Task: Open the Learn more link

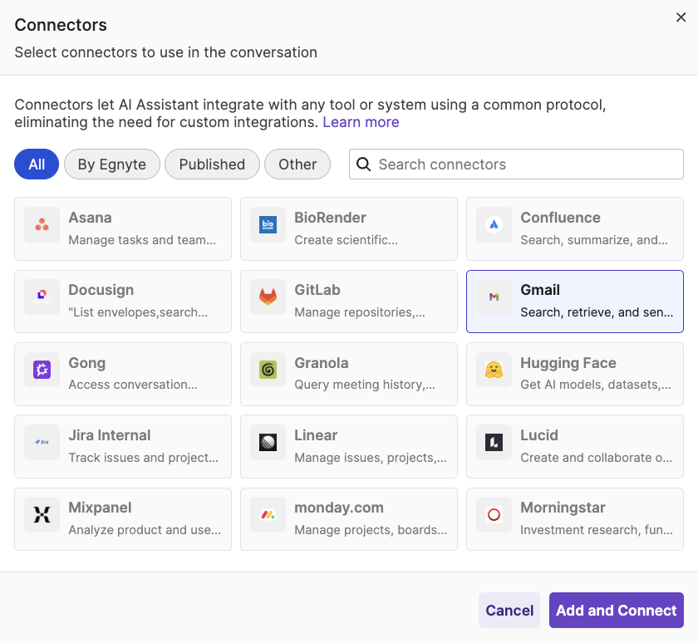Action: 361,122
